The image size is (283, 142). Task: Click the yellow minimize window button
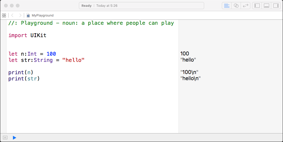12,6
